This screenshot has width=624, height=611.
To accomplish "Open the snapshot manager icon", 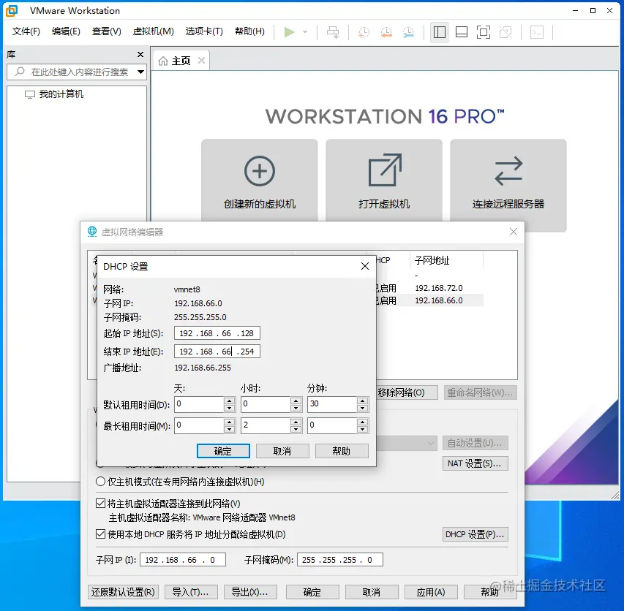I will (x=407, y=32).
